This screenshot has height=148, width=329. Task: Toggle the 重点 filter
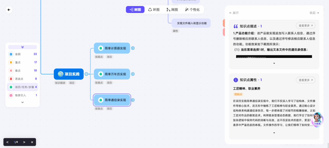point(22,62)
